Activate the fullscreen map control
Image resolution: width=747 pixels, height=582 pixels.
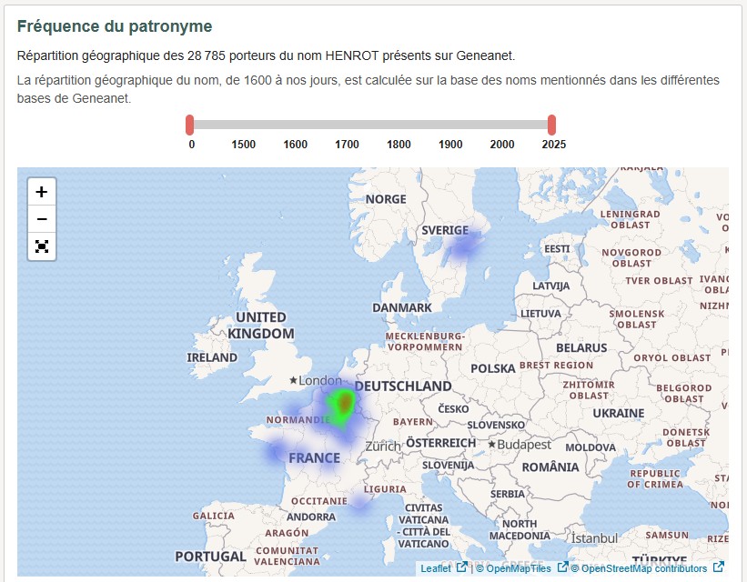click(x=41, y=246)
